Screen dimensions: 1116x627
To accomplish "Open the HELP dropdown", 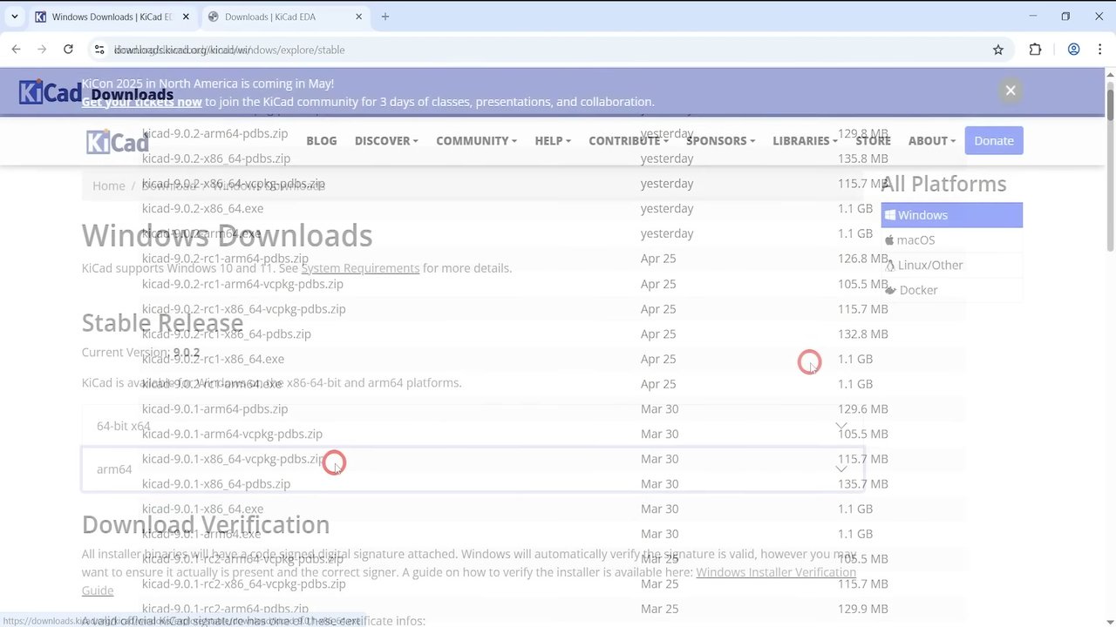I will [x=553, y=141].
